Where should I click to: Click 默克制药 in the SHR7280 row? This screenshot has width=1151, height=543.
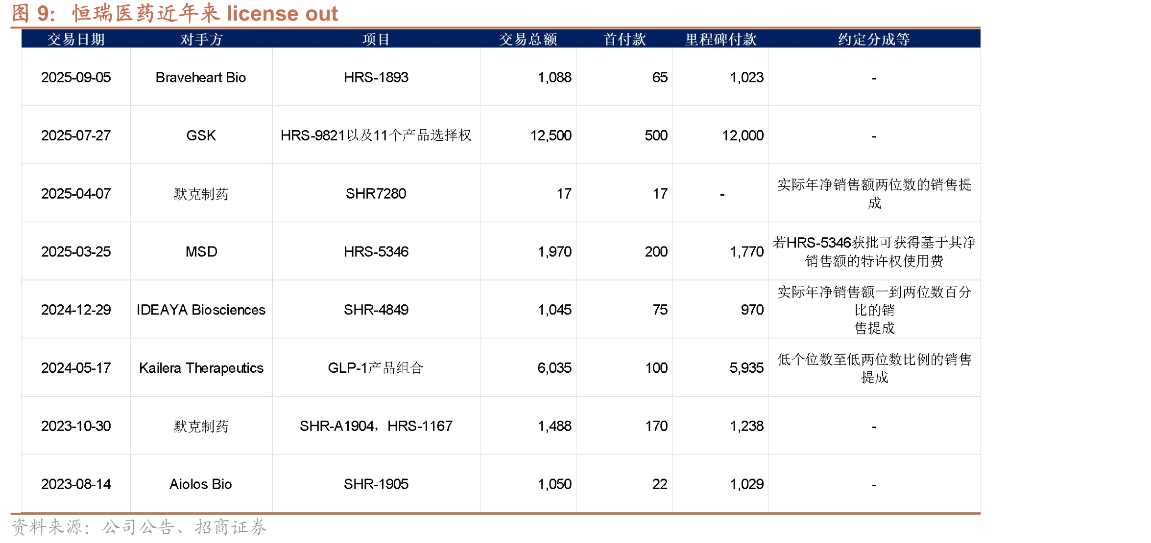201,194
